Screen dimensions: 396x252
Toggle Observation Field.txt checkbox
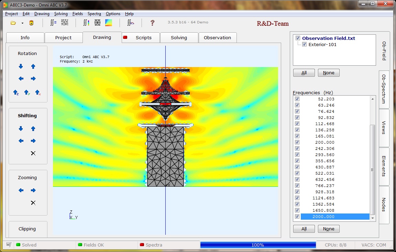tap(298, 38)
